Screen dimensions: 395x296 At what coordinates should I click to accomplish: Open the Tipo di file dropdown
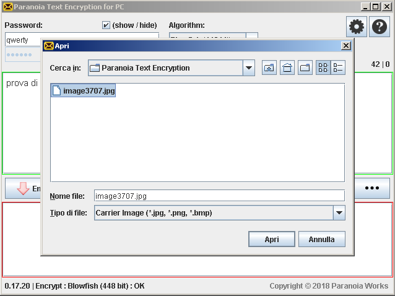click(339, 213)
